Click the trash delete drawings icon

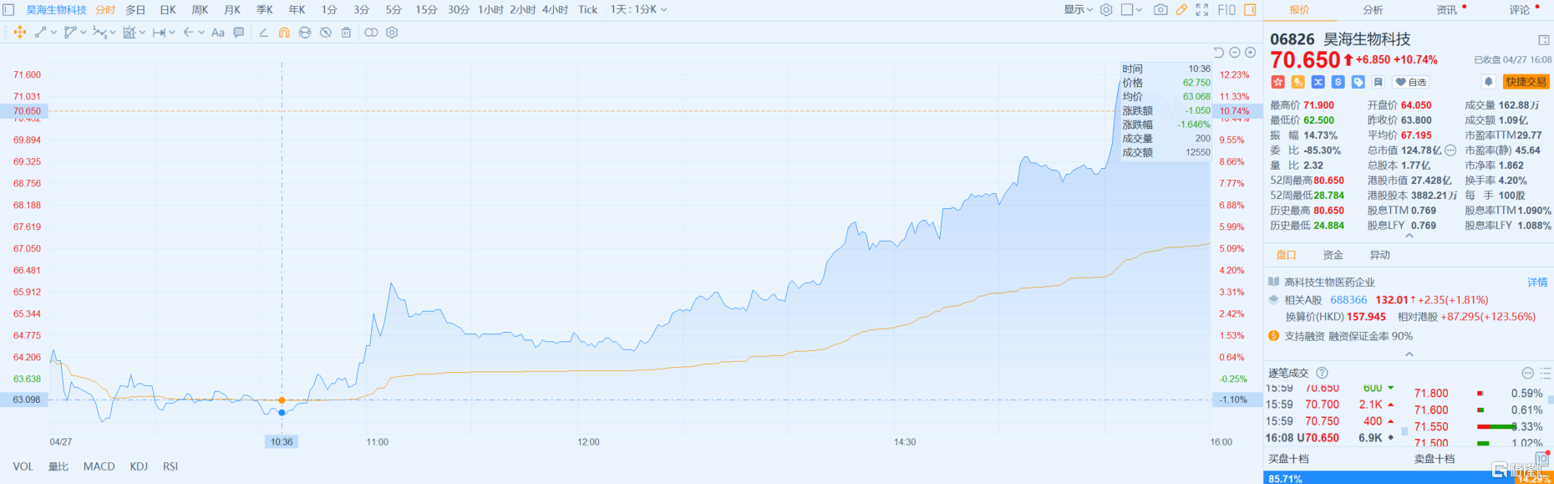pyautogui.click(x=346, y=33)
